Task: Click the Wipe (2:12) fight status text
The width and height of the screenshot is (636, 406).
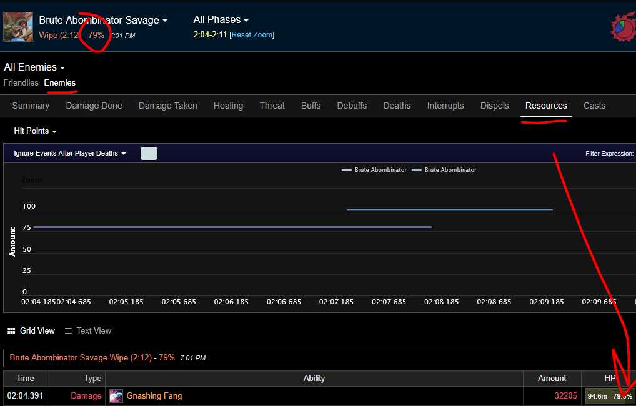Action: point(59,35)
